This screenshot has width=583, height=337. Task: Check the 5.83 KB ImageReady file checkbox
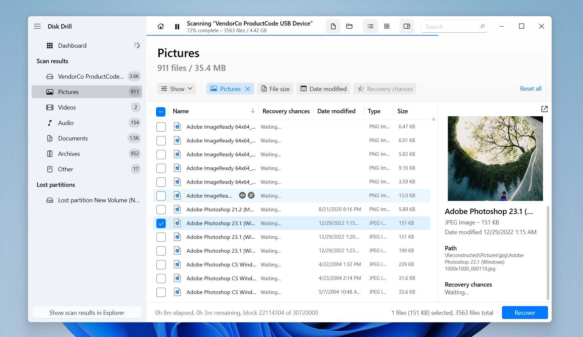[x=161, y=155]
